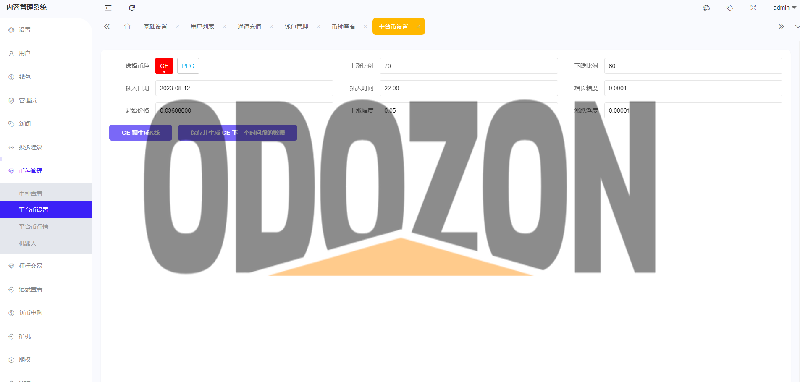Viewport: 800px width, 382px height.
Task: Expand 新币申购 sidebar menu
Action: pos(46,313)
